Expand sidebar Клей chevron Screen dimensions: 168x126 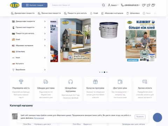45,40
